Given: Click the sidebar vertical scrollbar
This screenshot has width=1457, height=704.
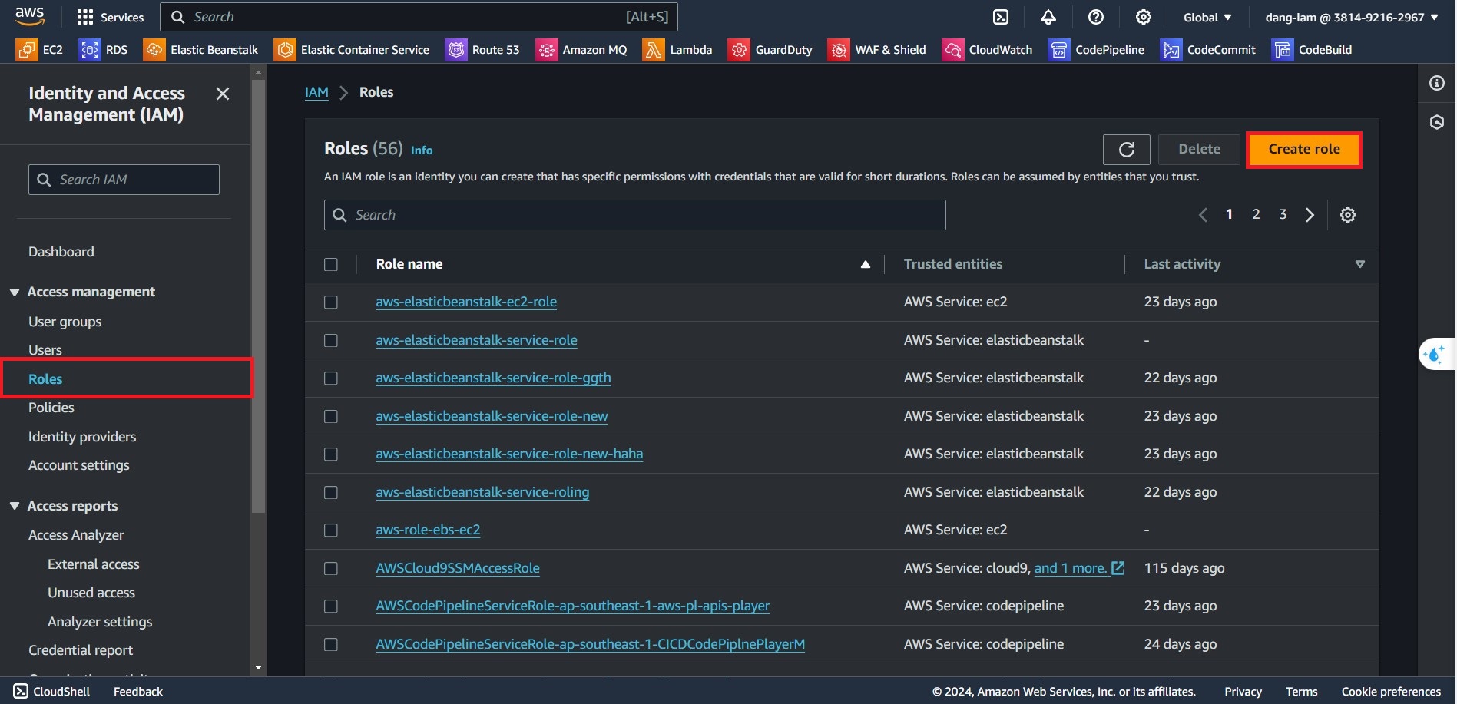Looking at the screenshot, I should pyautogui.click(x=259, y=307).
